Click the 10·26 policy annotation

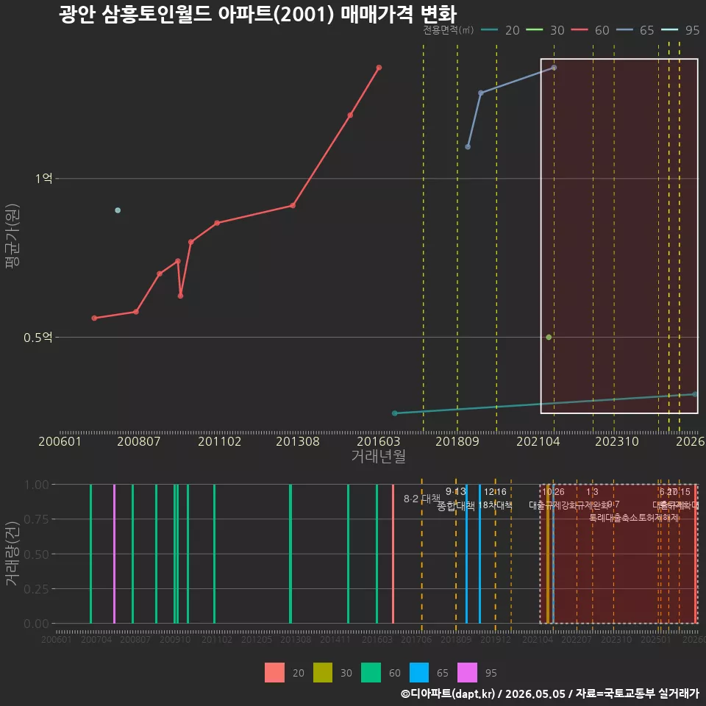pos(553,492)
